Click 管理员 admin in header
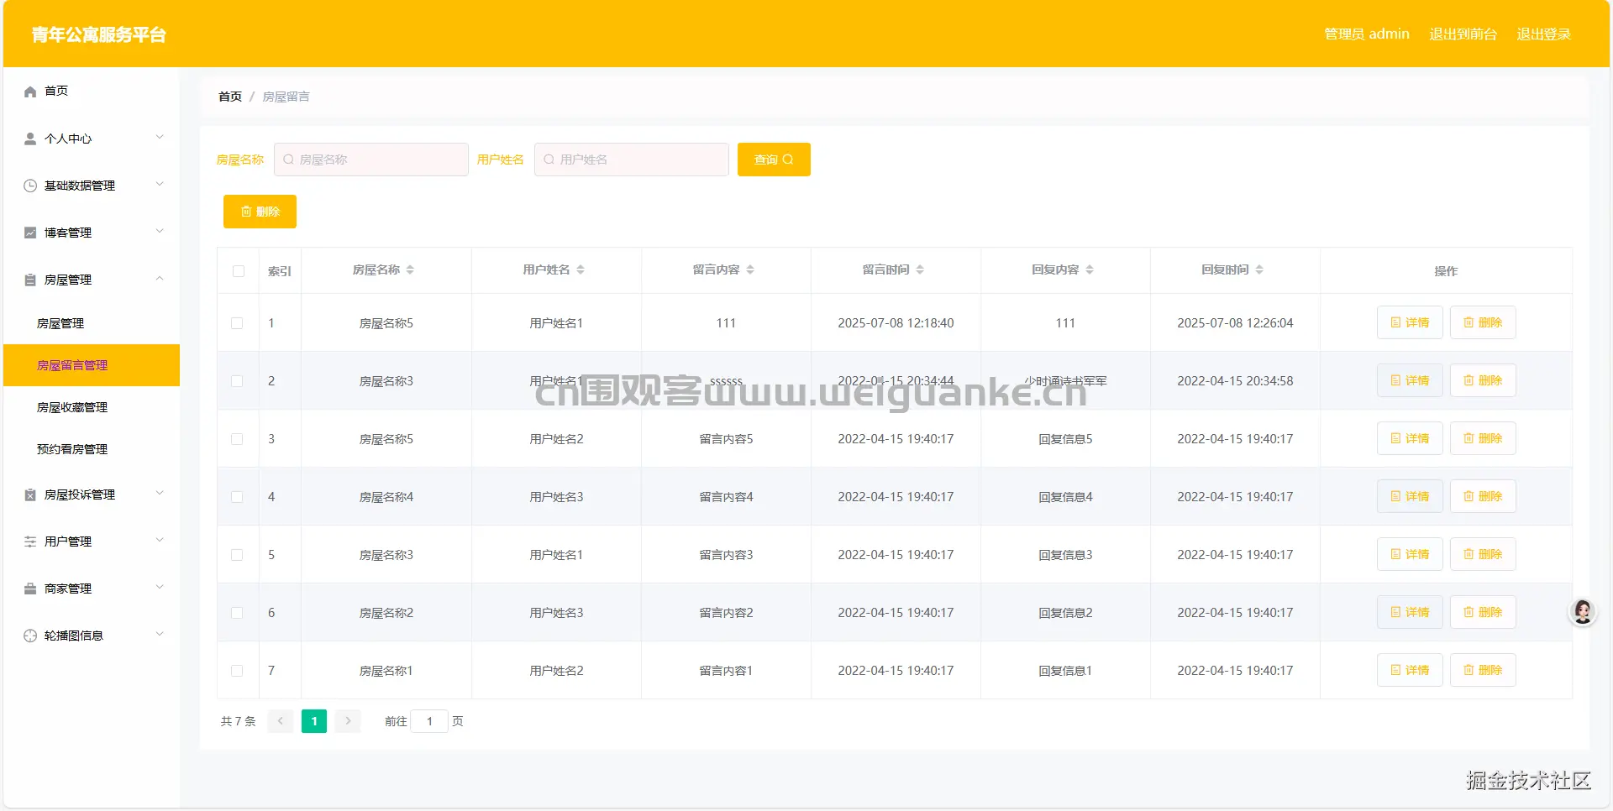1613x811 pixels. coord(1367,34)
